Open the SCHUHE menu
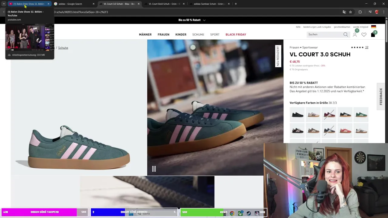Screen dimensions: 388x218 (x=198, y=35)
